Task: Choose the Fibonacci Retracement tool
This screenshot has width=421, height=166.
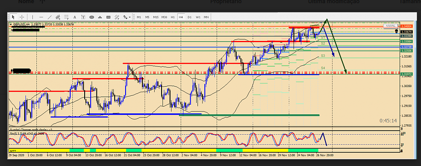Action: click(x=66, y=17)
